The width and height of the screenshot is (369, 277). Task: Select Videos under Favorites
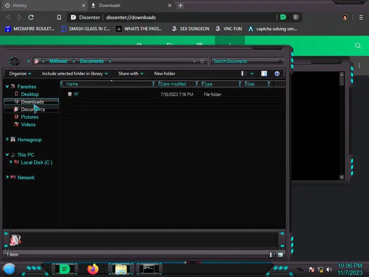[x=28, y=124]
